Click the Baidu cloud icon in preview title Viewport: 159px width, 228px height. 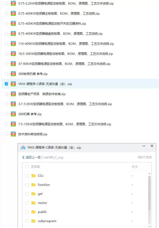[23, 148]
